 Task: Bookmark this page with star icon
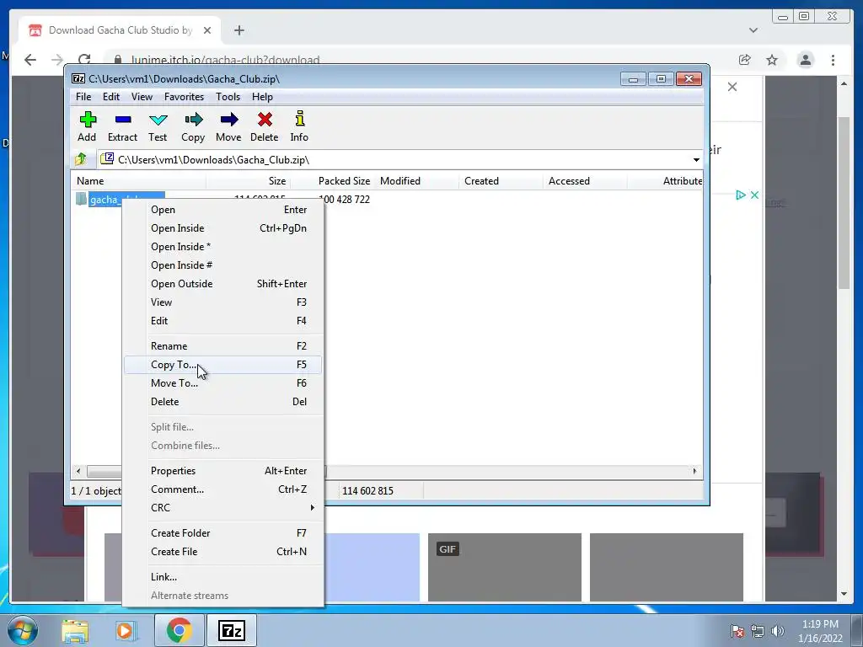pyautogui.click(x=772, y=60)
